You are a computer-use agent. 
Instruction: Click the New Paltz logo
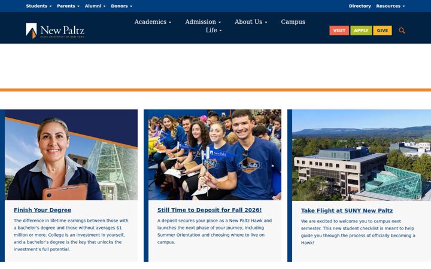coord(55,30)
